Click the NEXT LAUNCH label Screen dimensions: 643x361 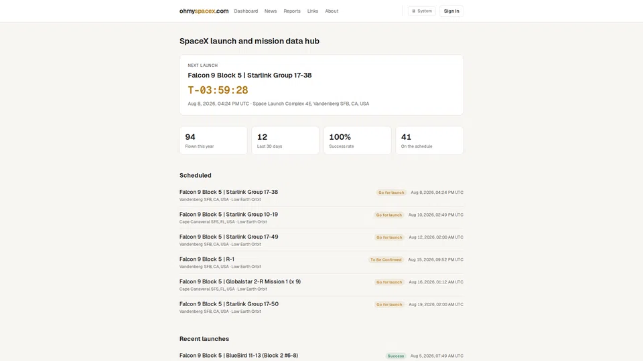click(x=202, y=66)
